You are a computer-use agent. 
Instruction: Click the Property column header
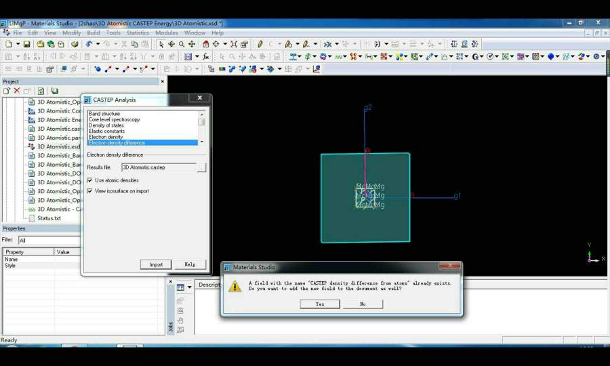click(x=28, y=252)
